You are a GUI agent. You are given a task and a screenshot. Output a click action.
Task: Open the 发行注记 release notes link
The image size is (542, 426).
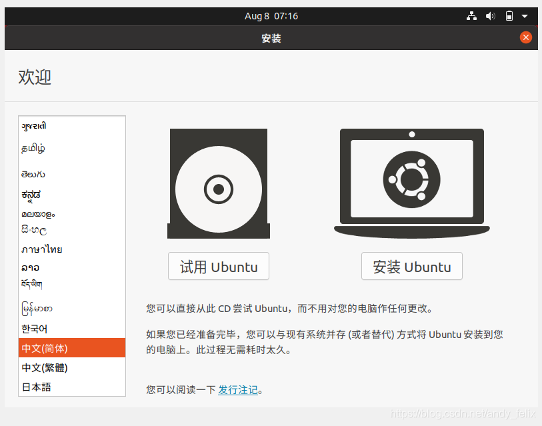[238, 390]
